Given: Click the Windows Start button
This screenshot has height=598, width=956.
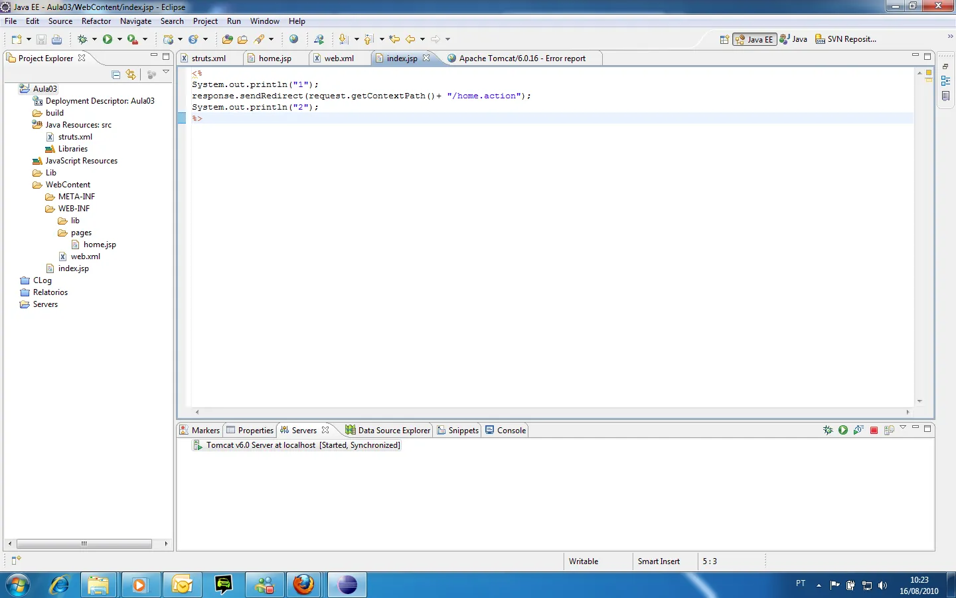Looking at the screenshot, I should (x=17, y=585).
